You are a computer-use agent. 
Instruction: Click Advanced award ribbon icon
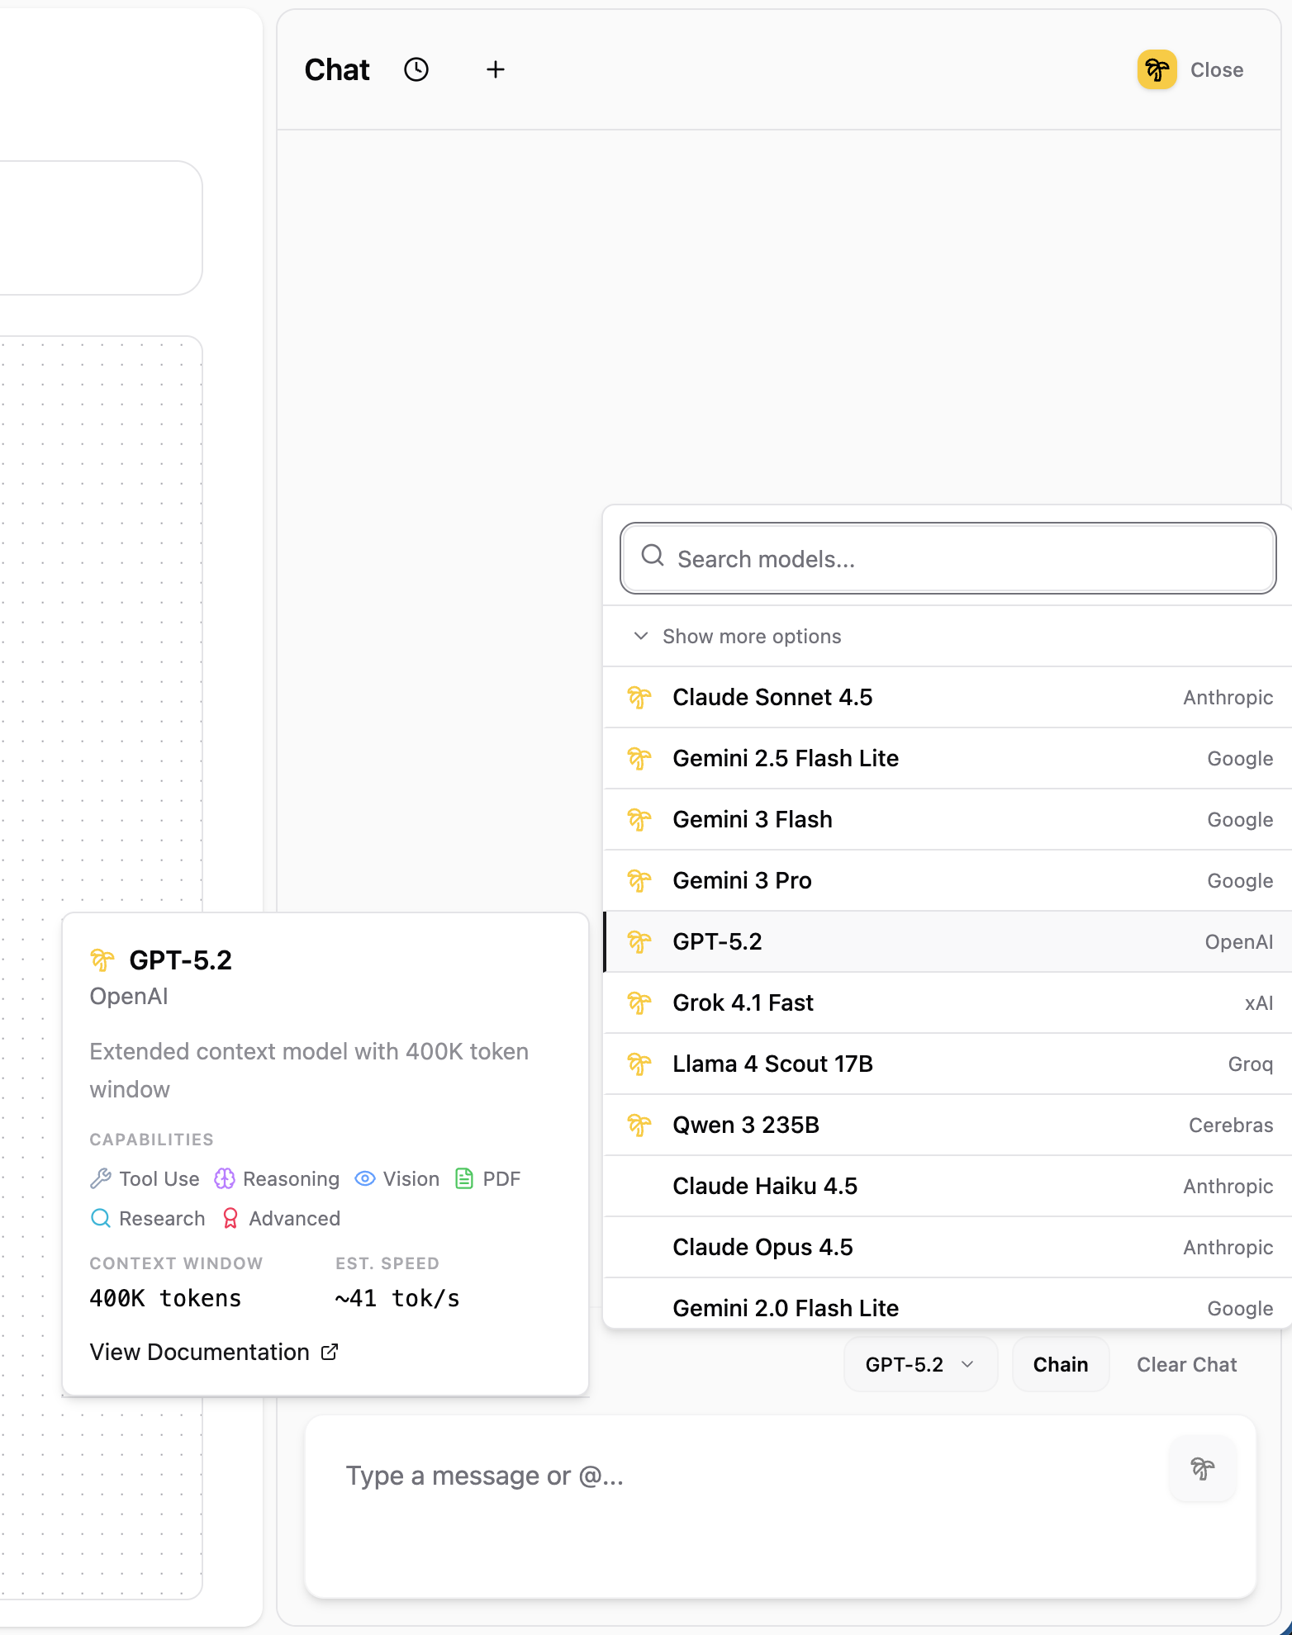[230, 1218]
